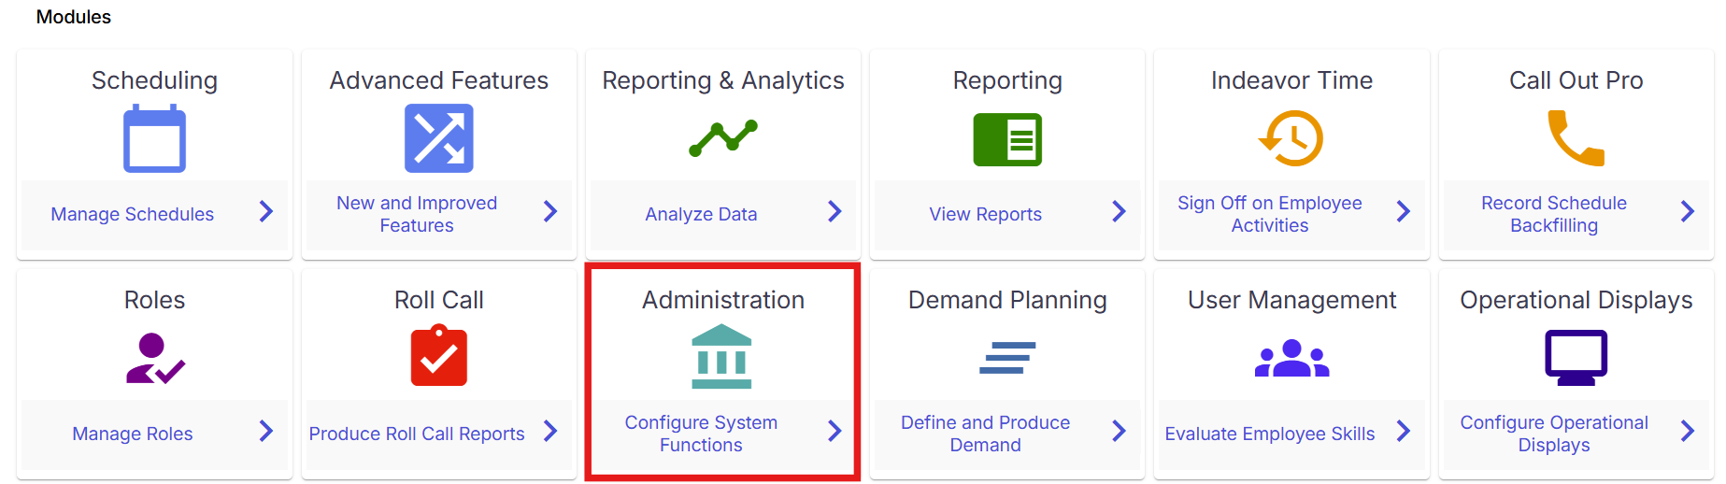Click the Demand Planning lines icon
Viewport: 1726px width, 484px height.
click(1007, 358)
